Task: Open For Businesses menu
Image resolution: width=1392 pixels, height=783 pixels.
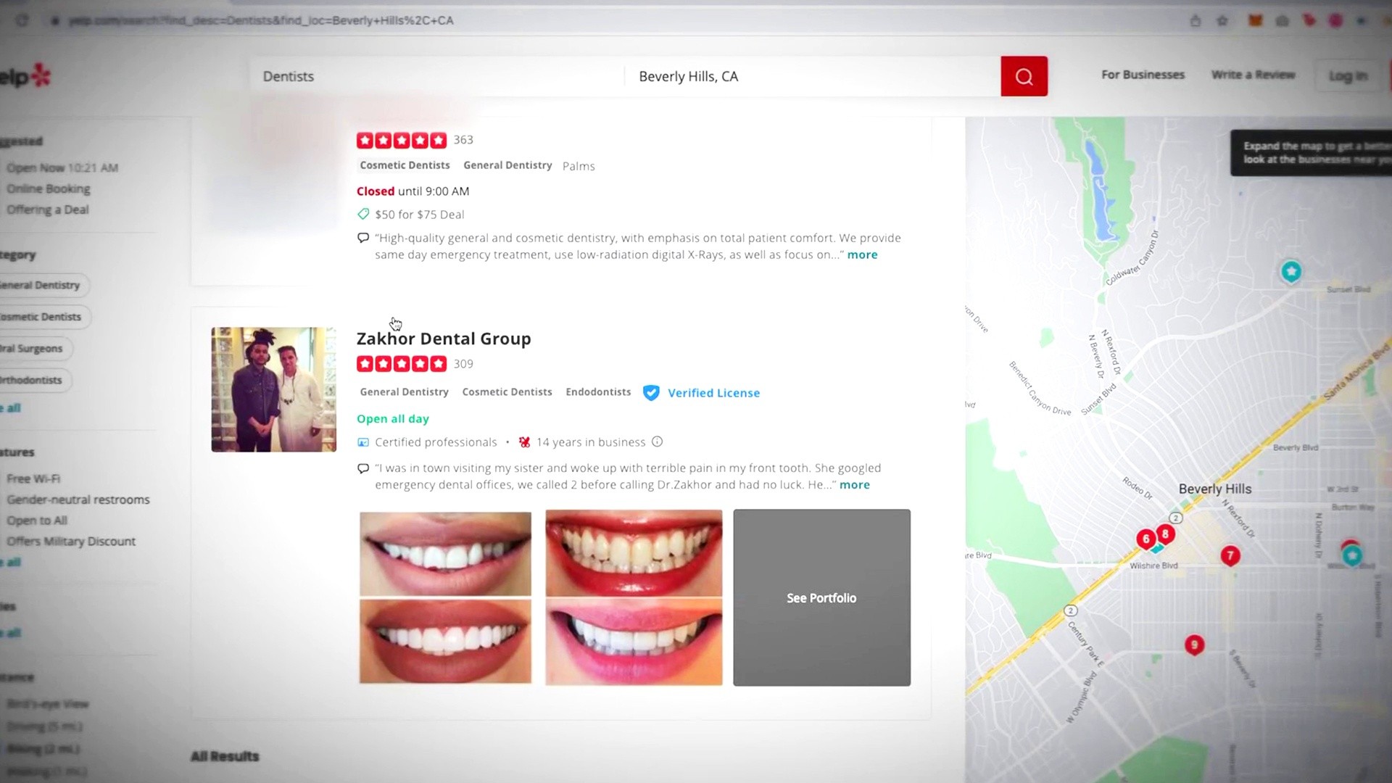Action: 1143,75
